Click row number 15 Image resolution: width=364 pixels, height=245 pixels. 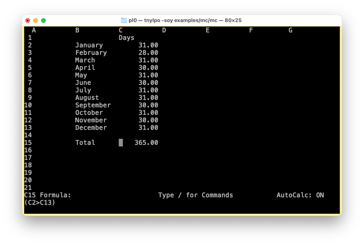pos(28,142)
